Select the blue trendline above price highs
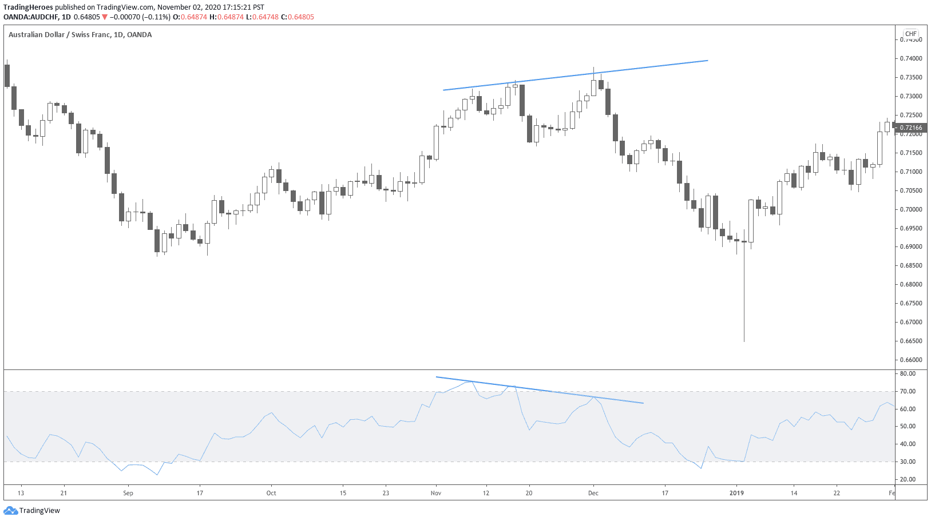 click(576, 75)
